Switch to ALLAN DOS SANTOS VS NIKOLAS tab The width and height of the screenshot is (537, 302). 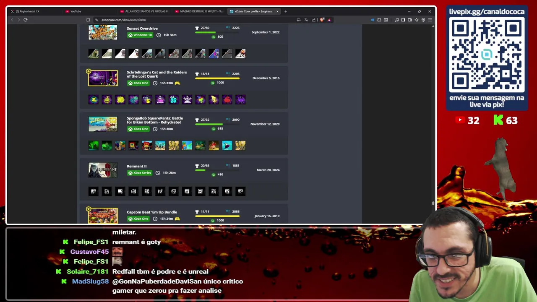coord(144,11)
